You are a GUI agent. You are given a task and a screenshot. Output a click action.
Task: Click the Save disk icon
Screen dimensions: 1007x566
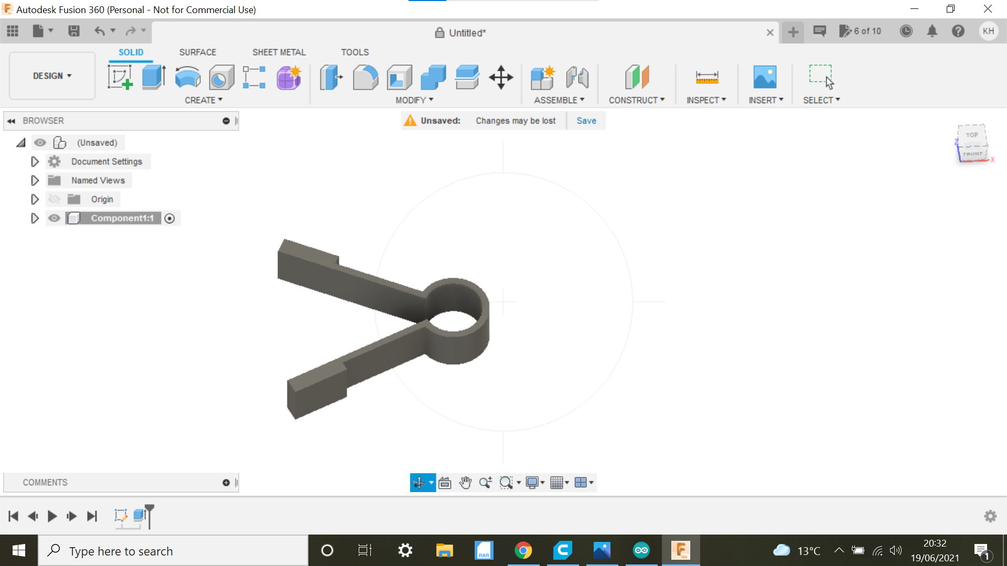[74, 31]
